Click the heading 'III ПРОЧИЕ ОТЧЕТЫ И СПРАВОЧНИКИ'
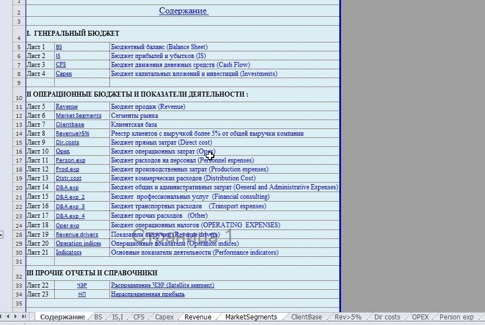 pyautogui.click(x=92, y=273)
